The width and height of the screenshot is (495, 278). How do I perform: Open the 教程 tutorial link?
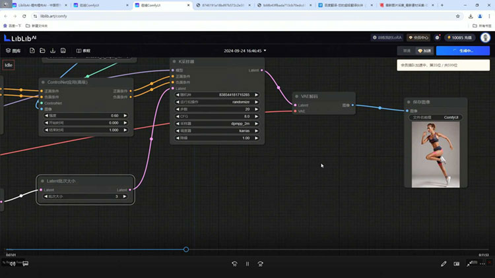83,50
